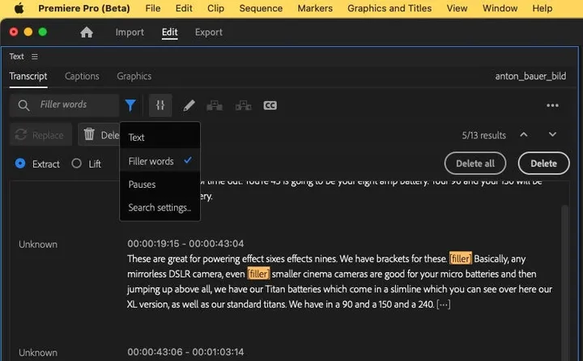
Task: Click timecode 00:00:43:06 - 00:01:03:14
Action: [x=185, y=352]
